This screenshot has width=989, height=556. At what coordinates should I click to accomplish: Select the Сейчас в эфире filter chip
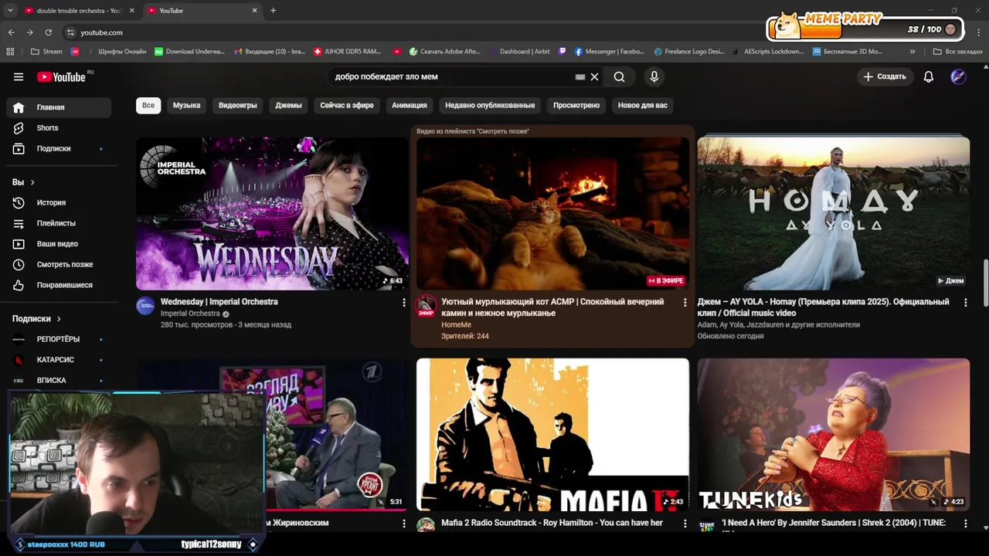pyautogui.click(x=347, y=105)
